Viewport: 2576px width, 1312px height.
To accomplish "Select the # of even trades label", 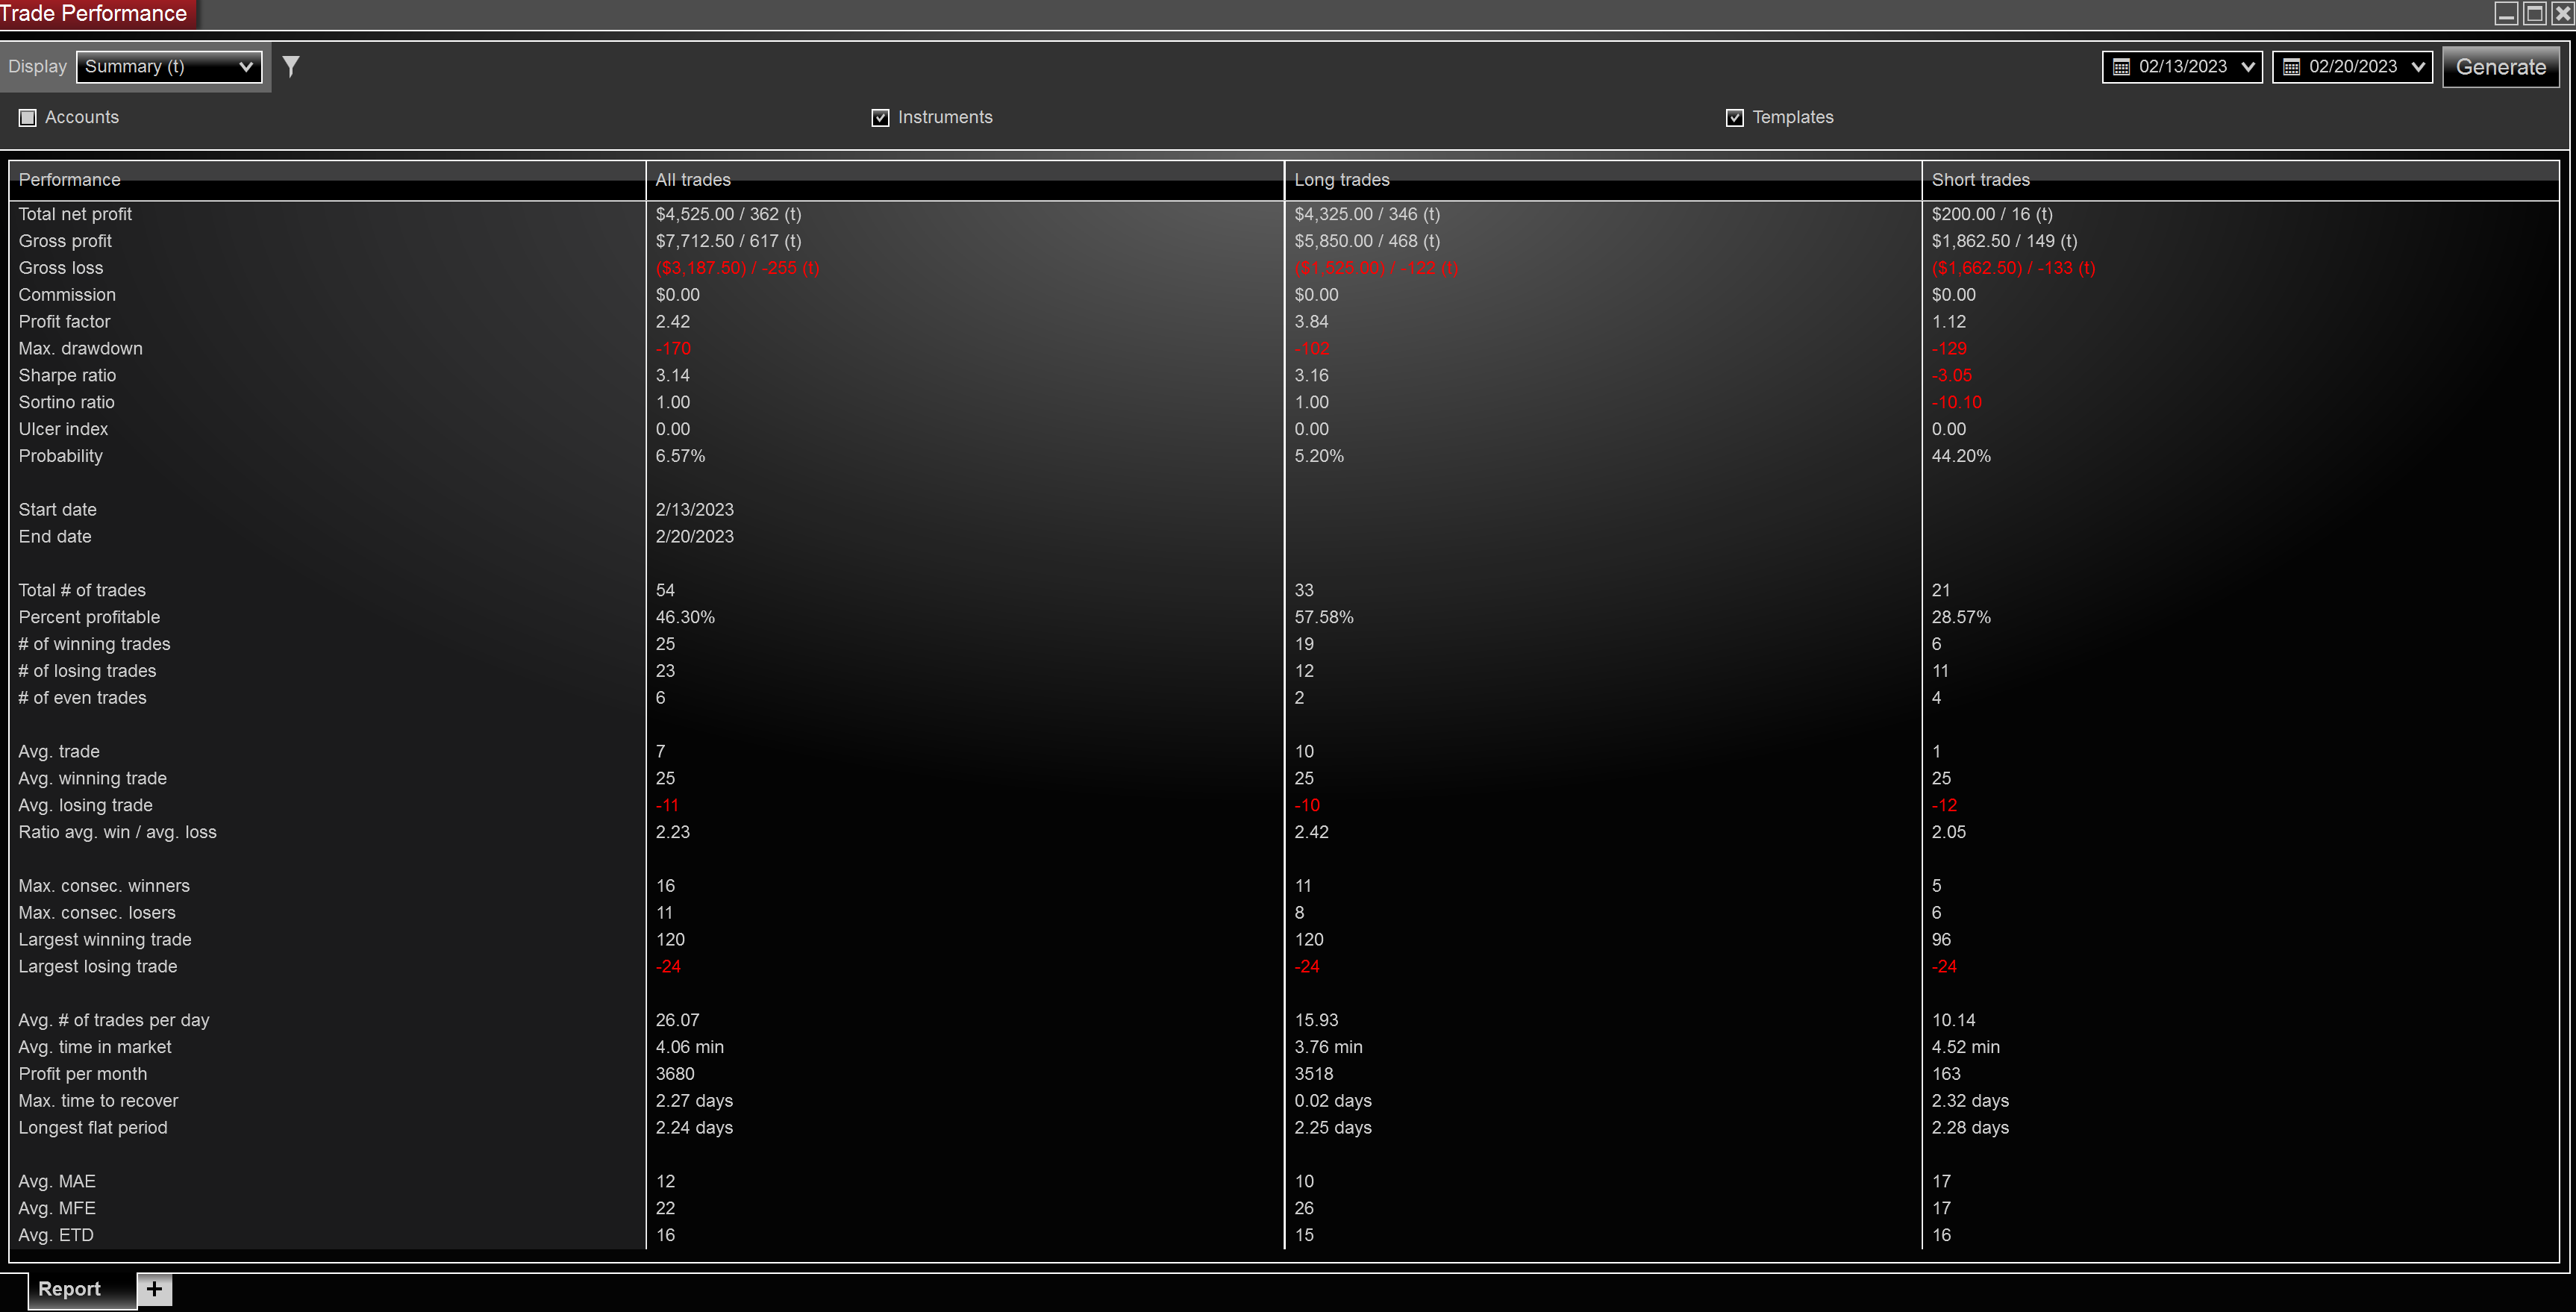I will click(82, 698).
